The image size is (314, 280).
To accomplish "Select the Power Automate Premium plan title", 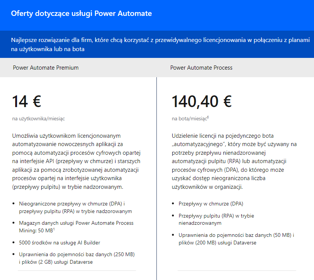I will coord(46,68).
